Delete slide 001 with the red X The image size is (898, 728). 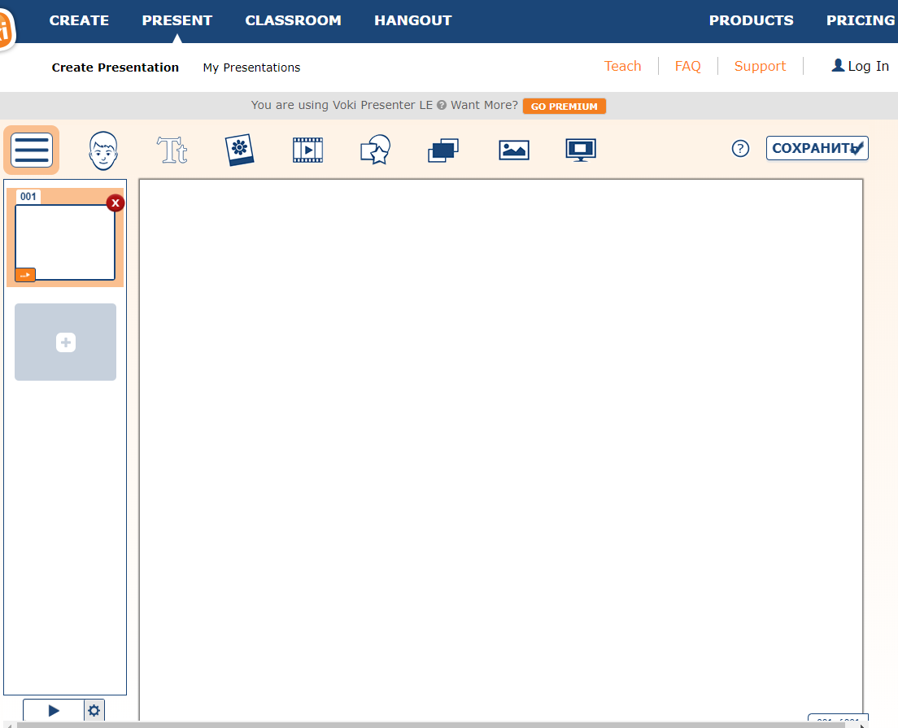point(115,203)
